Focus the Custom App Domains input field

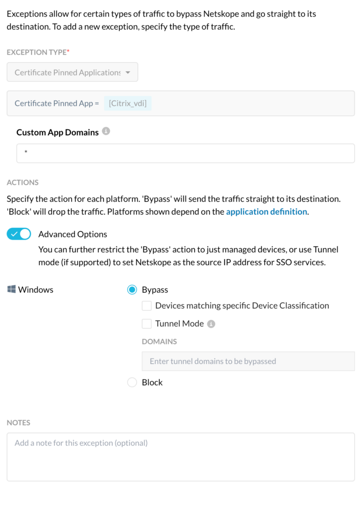[186, 153]
